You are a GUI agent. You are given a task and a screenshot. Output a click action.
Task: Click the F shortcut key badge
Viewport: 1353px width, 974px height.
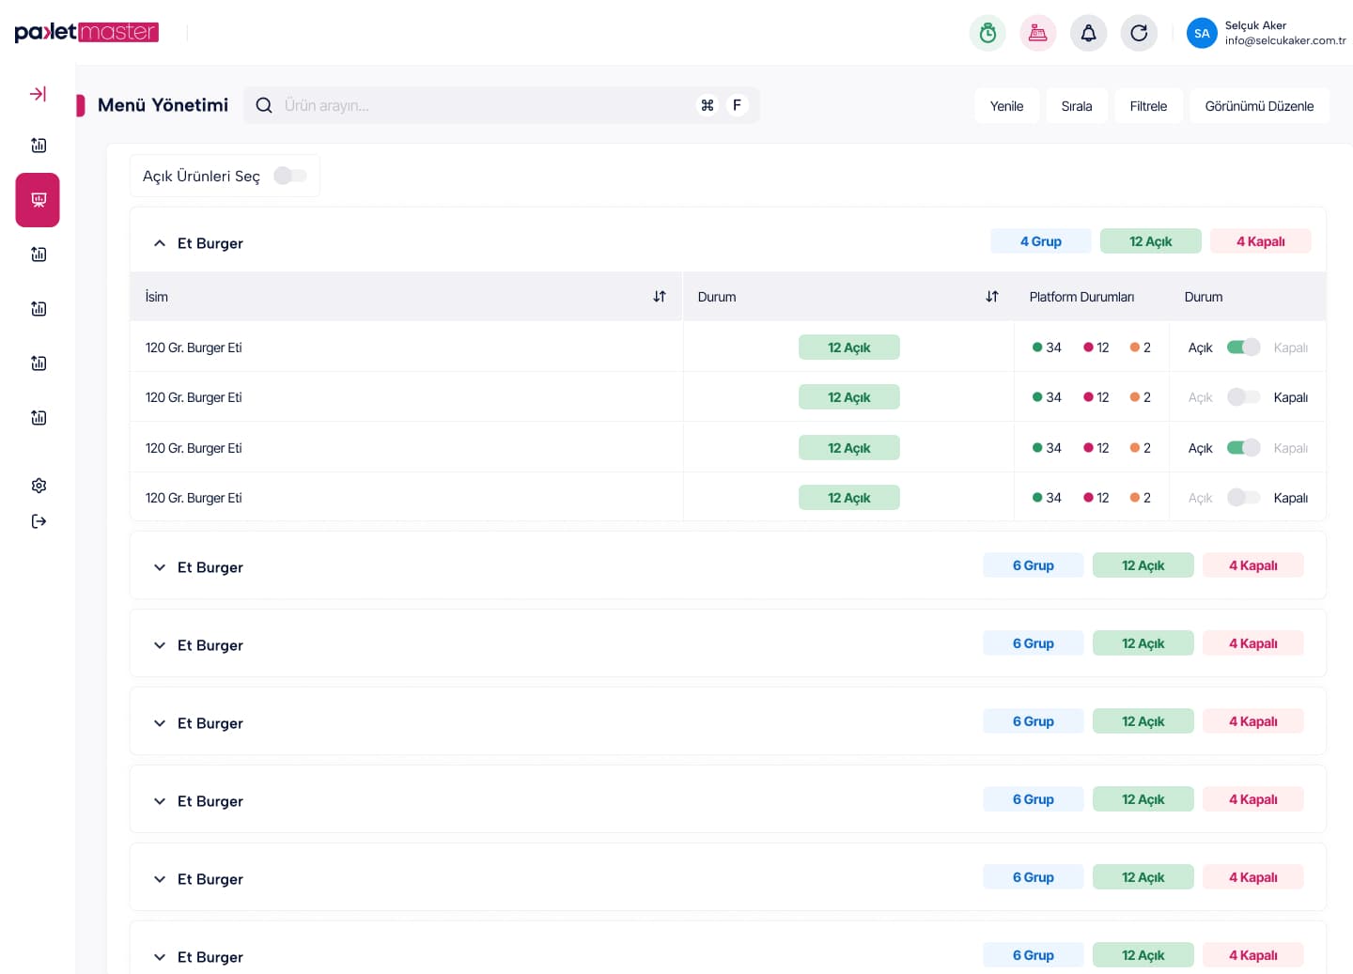coord(737,105)
